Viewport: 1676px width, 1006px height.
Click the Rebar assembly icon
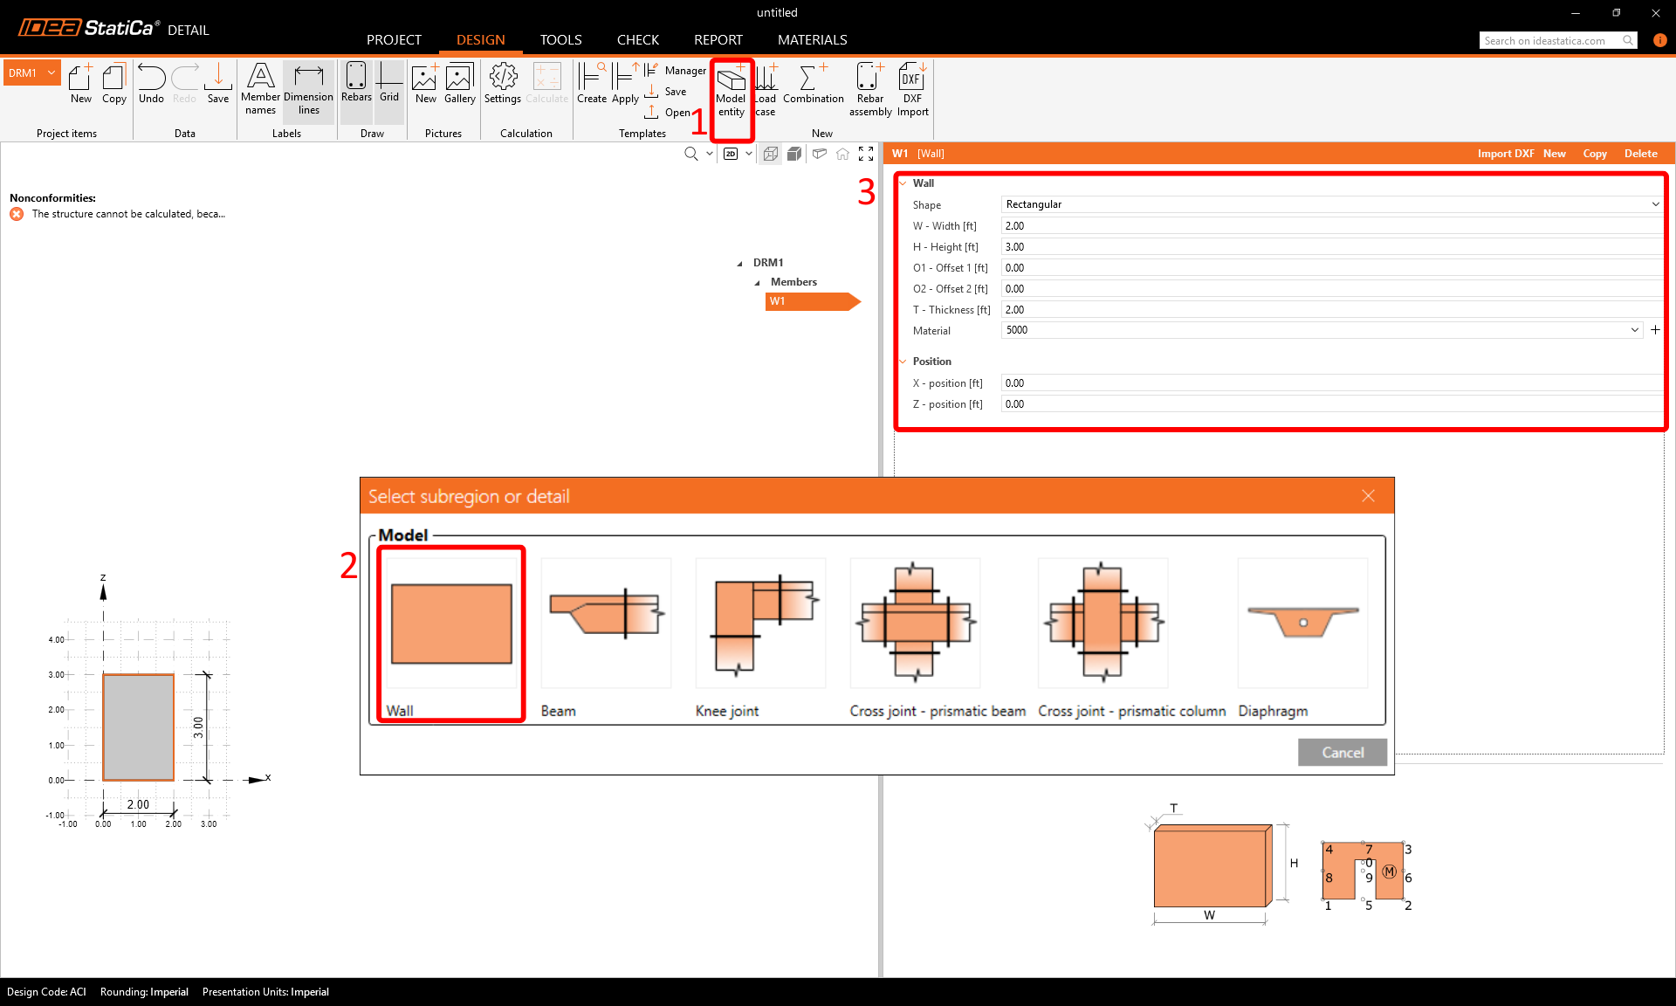(869, 88)
